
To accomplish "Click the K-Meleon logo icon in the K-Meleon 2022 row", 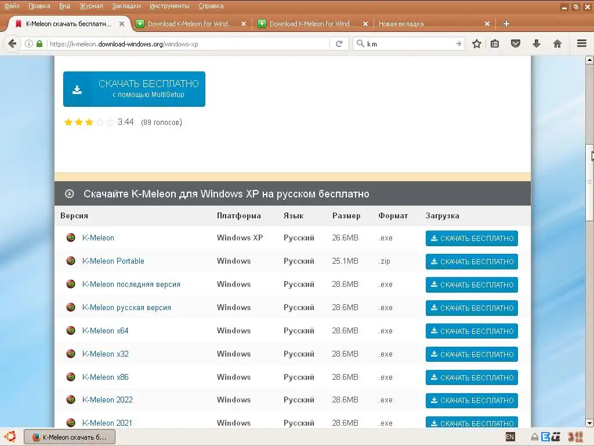I will click(x=71, y=400).
